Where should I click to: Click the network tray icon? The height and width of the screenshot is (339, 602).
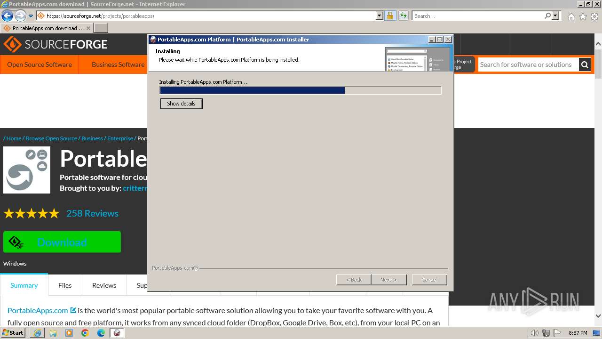(546, 333)
